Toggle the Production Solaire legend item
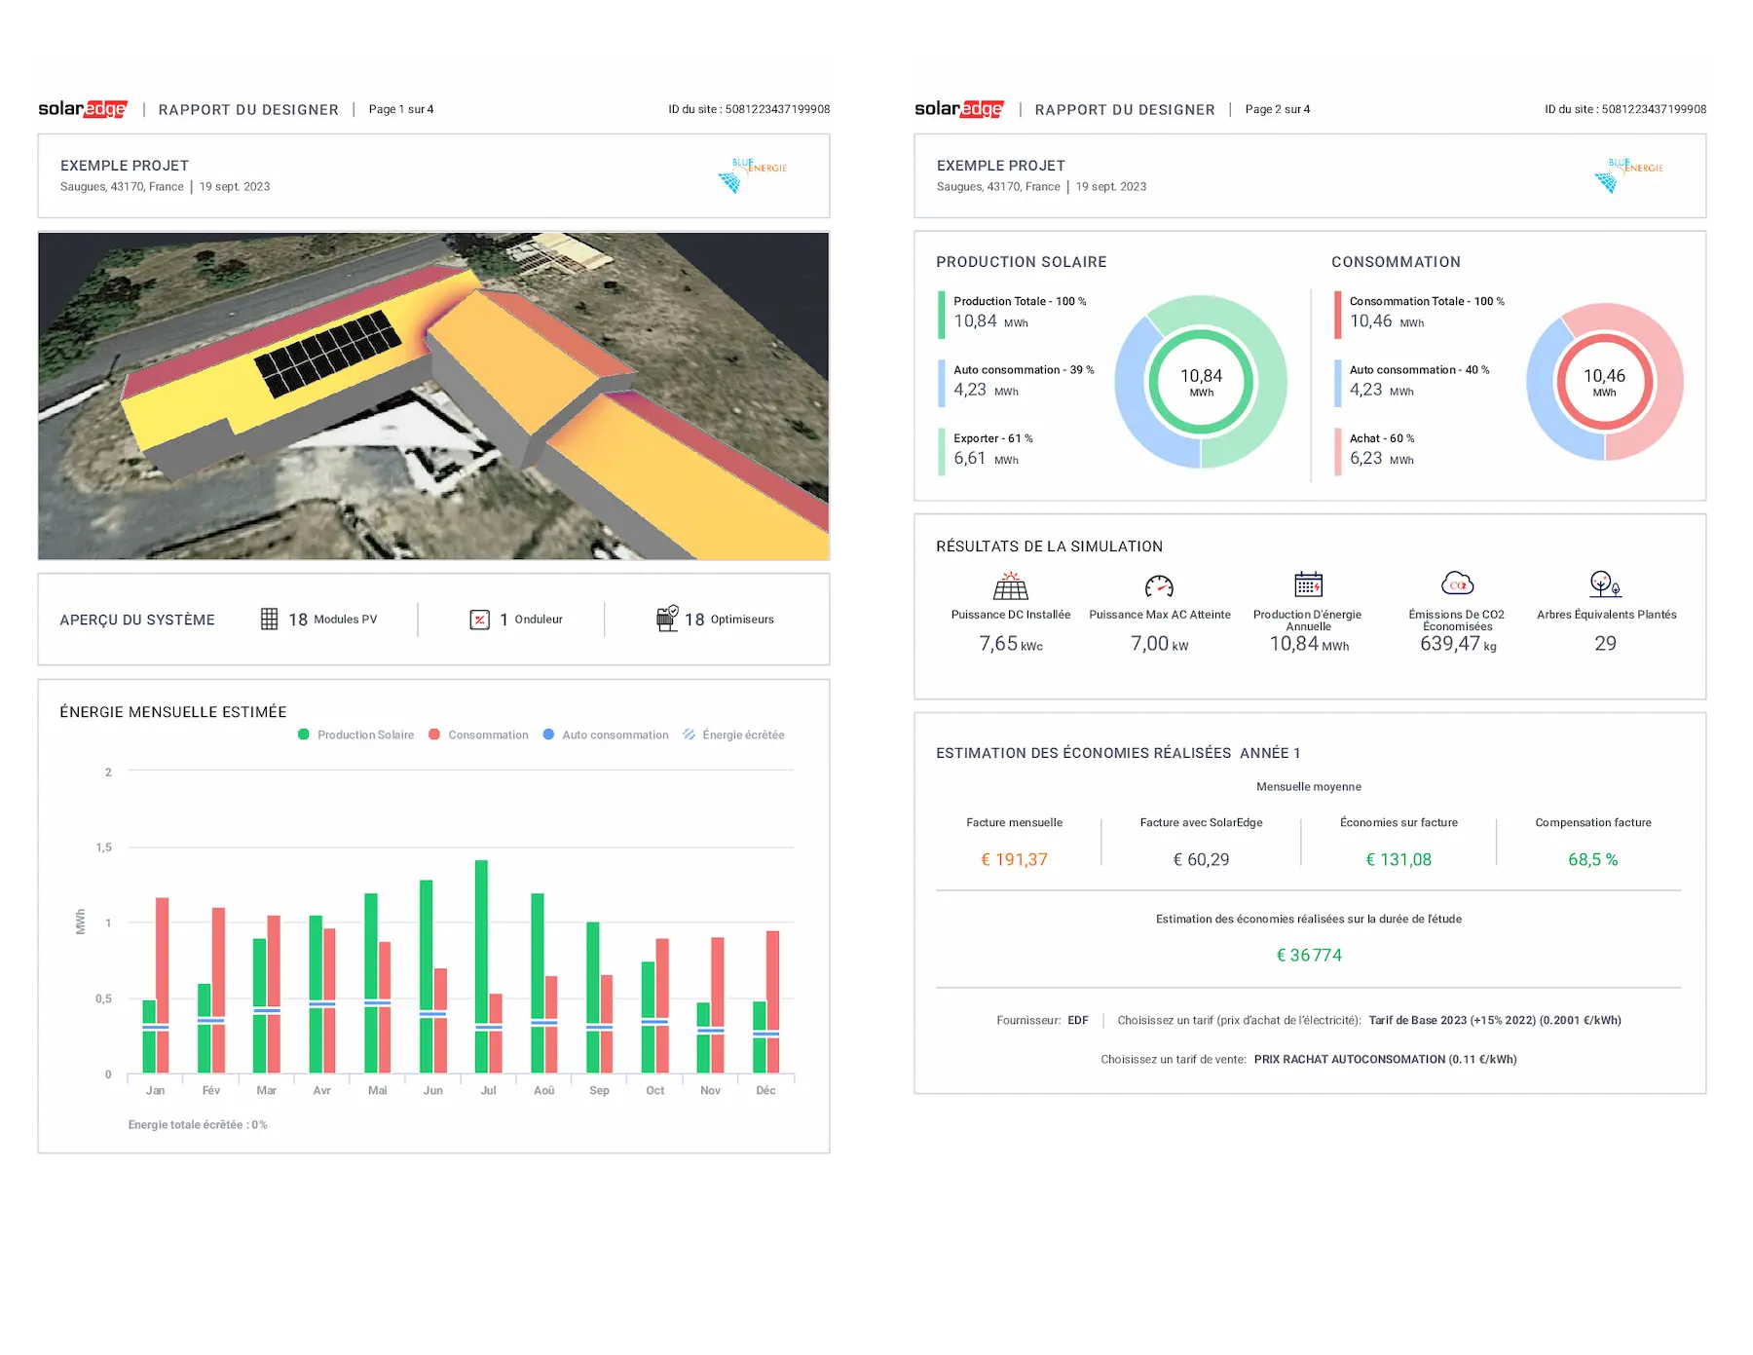Screen dimensions: 1753x1355 356,734
